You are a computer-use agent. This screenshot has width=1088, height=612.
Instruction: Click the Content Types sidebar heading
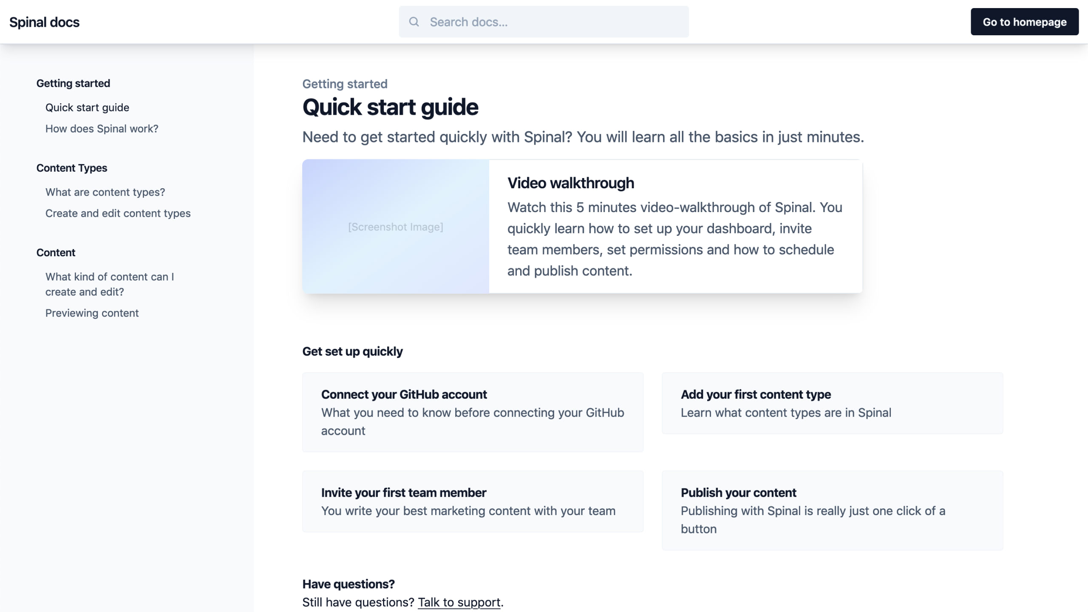click(71, 168)
